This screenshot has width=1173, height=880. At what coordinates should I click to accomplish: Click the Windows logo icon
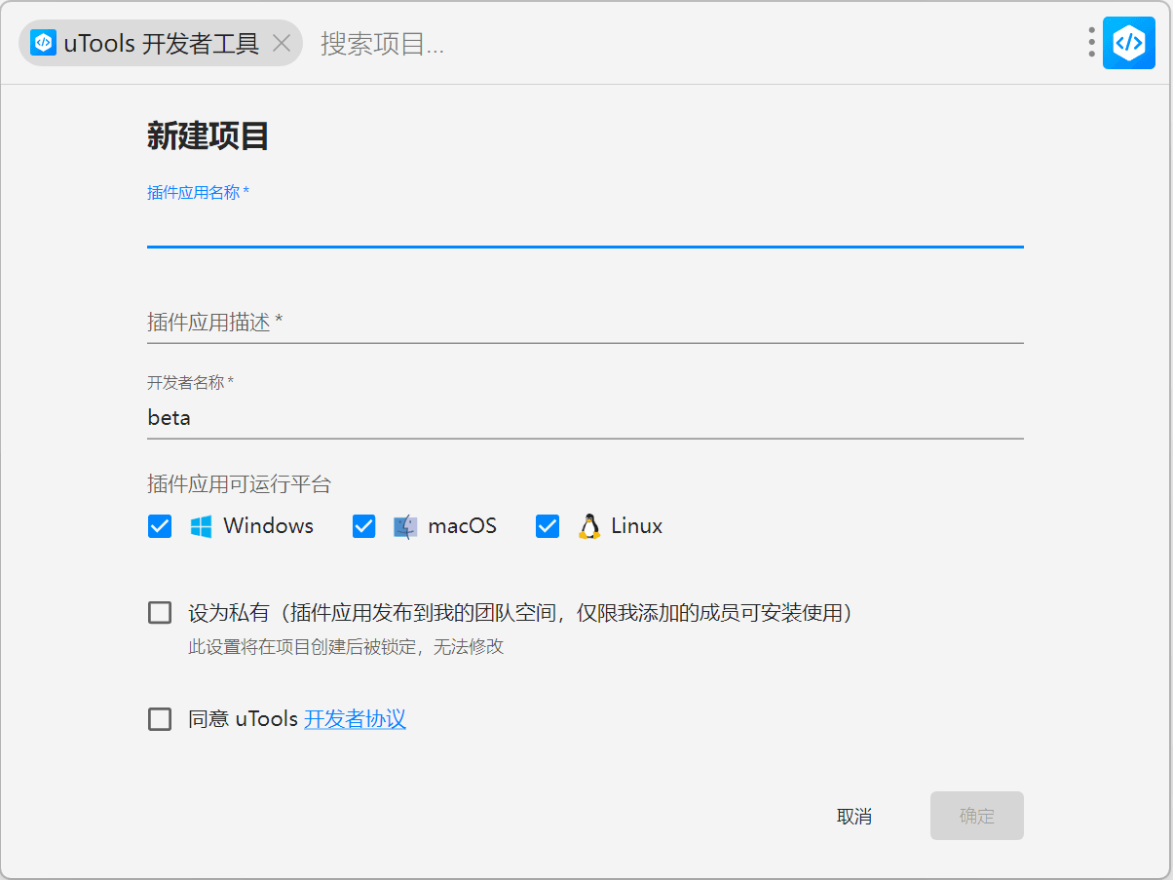coord(201,526)
